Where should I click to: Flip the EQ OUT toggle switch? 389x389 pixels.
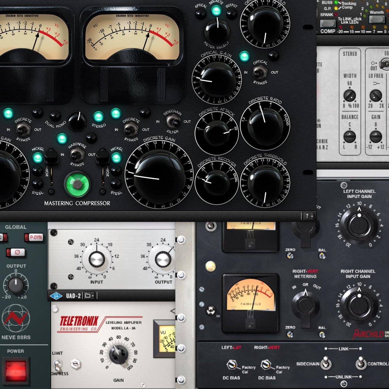click(384, 64)
